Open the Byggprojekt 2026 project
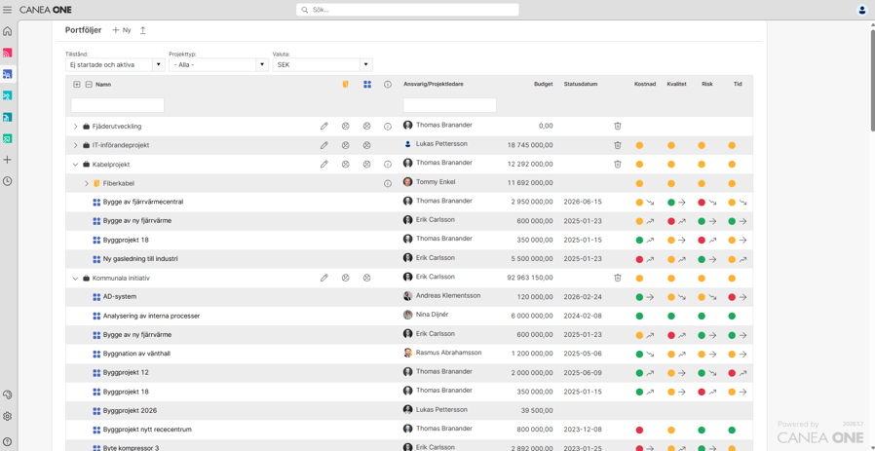This screenshot has width=875, height=451. pyautogui.click(x=130, y=411)
